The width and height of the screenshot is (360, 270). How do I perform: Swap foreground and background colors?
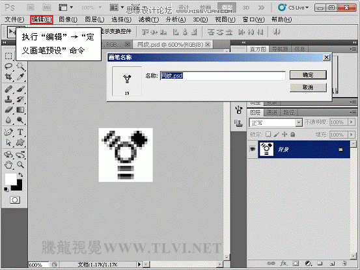coord(21,175)
